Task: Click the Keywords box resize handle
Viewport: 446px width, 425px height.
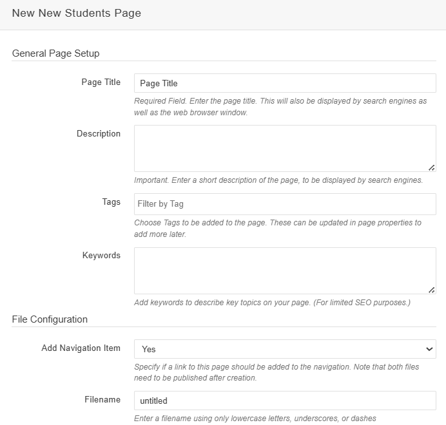Action: pos(431,290)
